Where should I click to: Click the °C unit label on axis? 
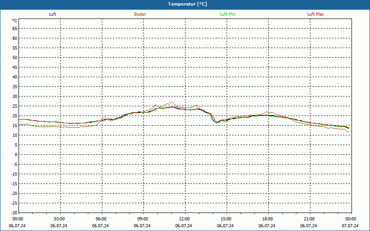(15, 21)
